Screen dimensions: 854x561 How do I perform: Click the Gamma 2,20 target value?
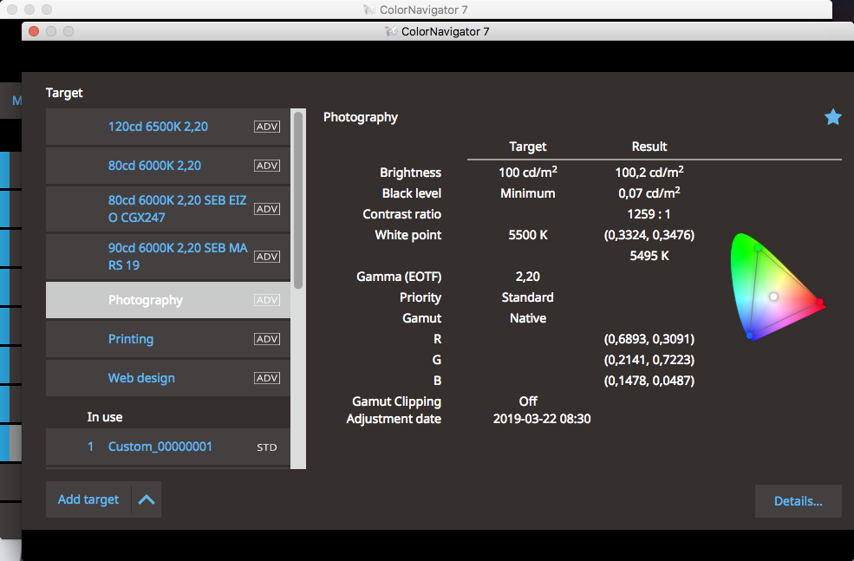click(528, 277)
